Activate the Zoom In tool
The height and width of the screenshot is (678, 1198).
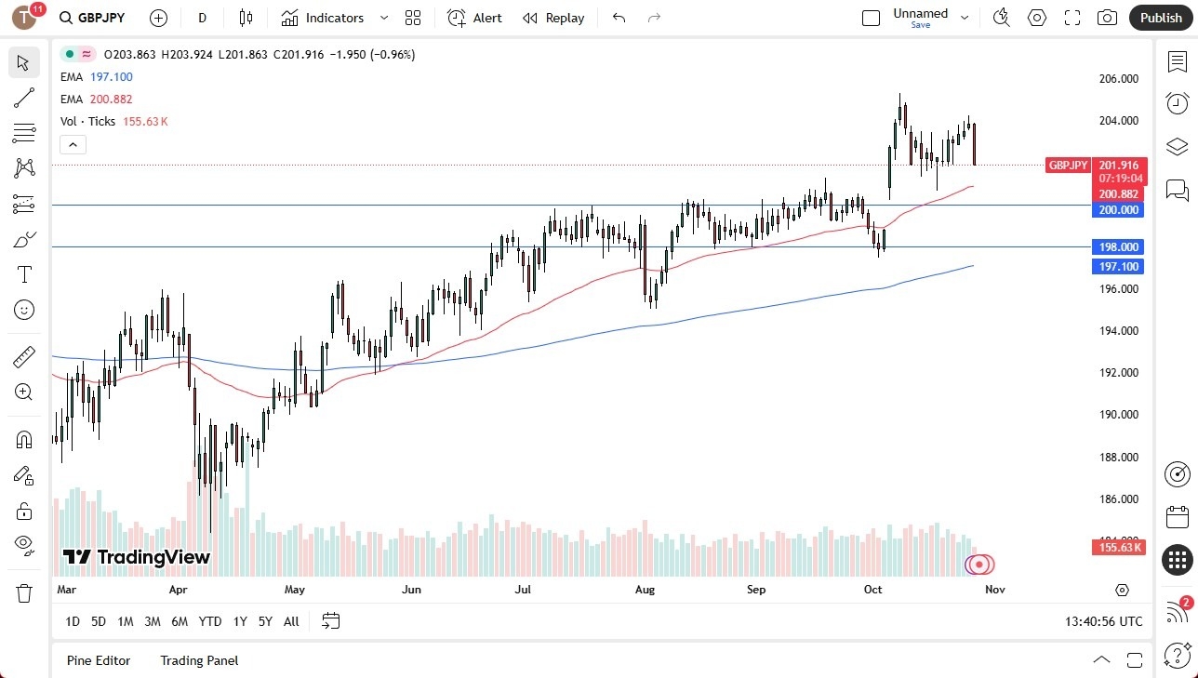[x=24, y=392]
